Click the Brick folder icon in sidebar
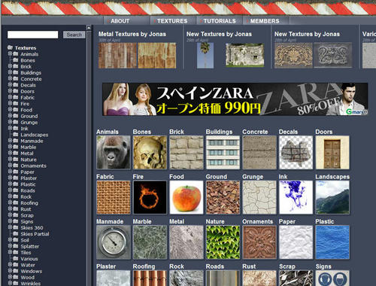Image resolution: width=376 pixels, height=286 pixels. coord(16,66)
